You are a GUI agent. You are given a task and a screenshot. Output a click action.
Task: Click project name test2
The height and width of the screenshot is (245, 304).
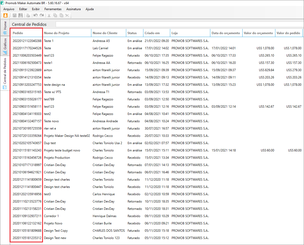tap(47, 114)
